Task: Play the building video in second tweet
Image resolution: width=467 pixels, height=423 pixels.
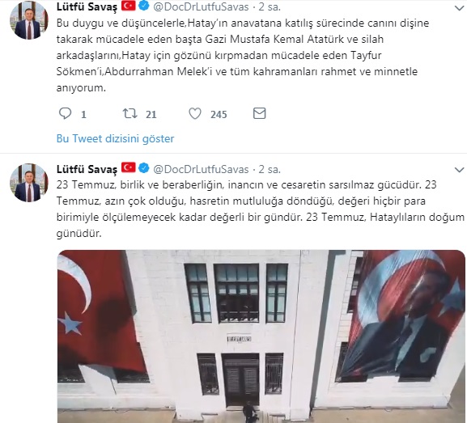Action: pyautogui.click(x=261, y=336)
